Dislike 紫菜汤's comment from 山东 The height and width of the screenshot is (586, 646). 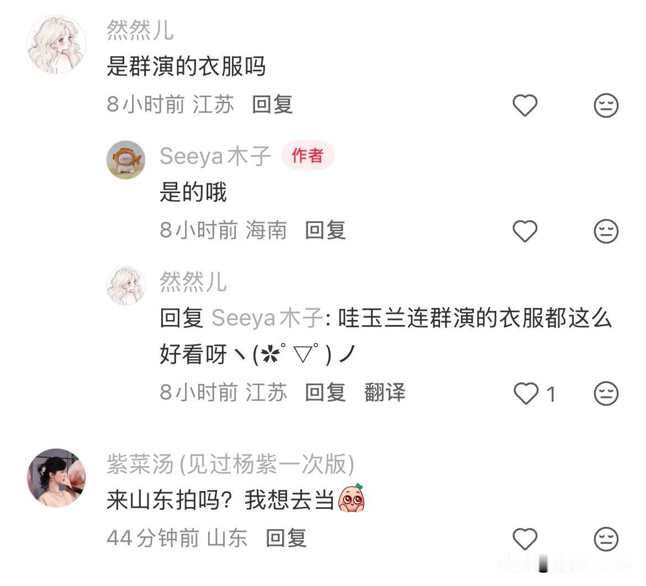[x=606, y=539]
